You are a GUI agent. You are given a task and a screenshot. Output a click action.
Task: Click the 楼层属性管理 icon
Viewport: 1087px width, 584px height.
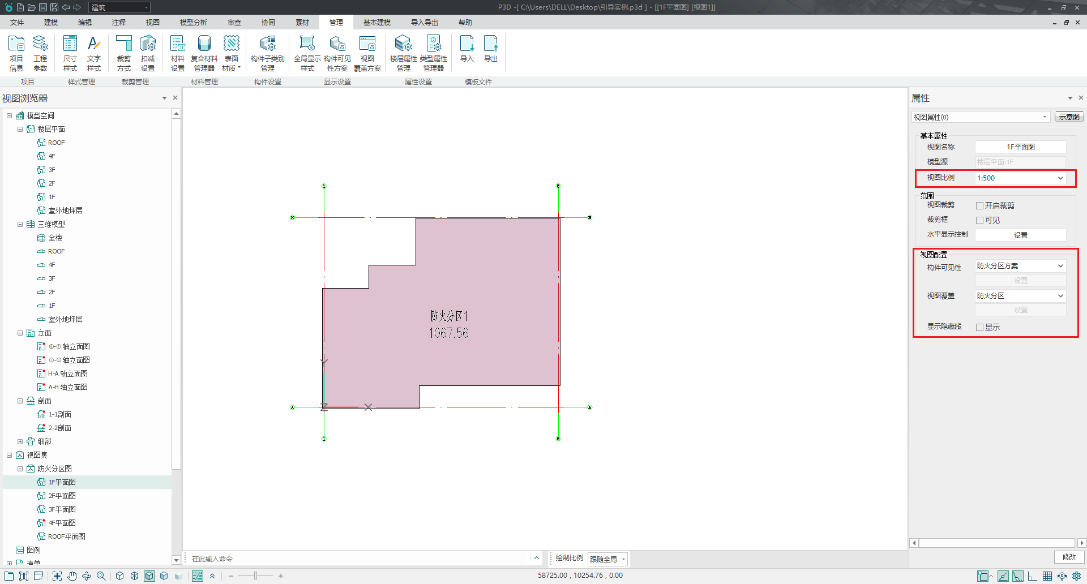click(403, 53)
